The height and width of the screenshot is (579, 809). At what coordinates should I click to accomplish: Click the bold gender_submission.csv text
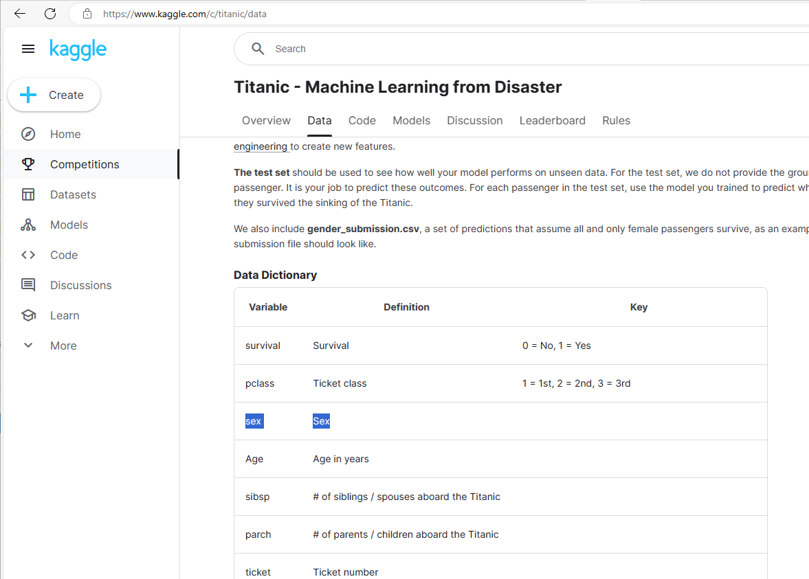click(363, 229)
